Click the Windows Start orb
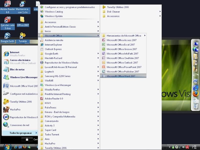Image resolution: width=200 pixels, height=150 pixels. point(7,147)
